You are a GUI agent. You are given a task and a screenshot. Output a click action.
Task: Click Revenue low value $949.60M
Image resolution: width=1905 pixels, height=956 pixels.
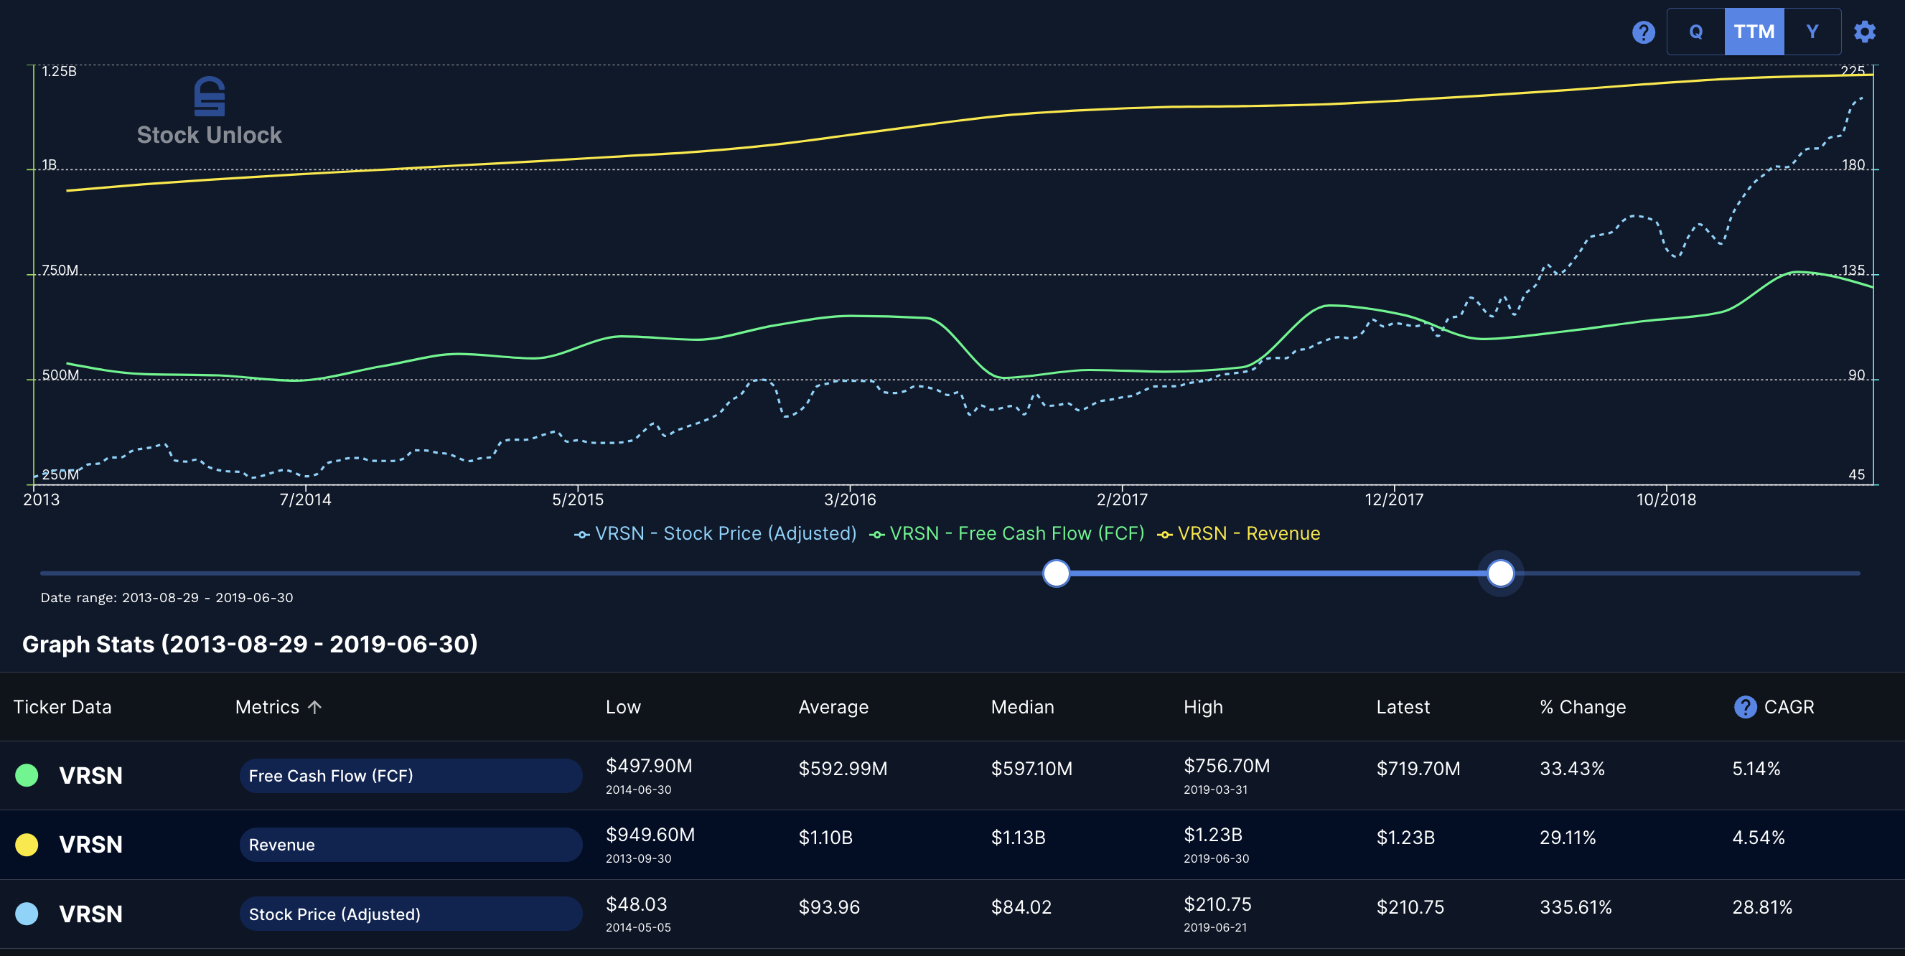651,834
